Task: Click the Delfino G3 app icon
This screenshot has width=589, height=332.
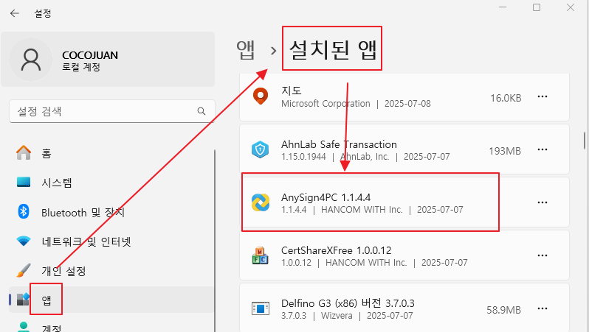Action: point(261,308)
